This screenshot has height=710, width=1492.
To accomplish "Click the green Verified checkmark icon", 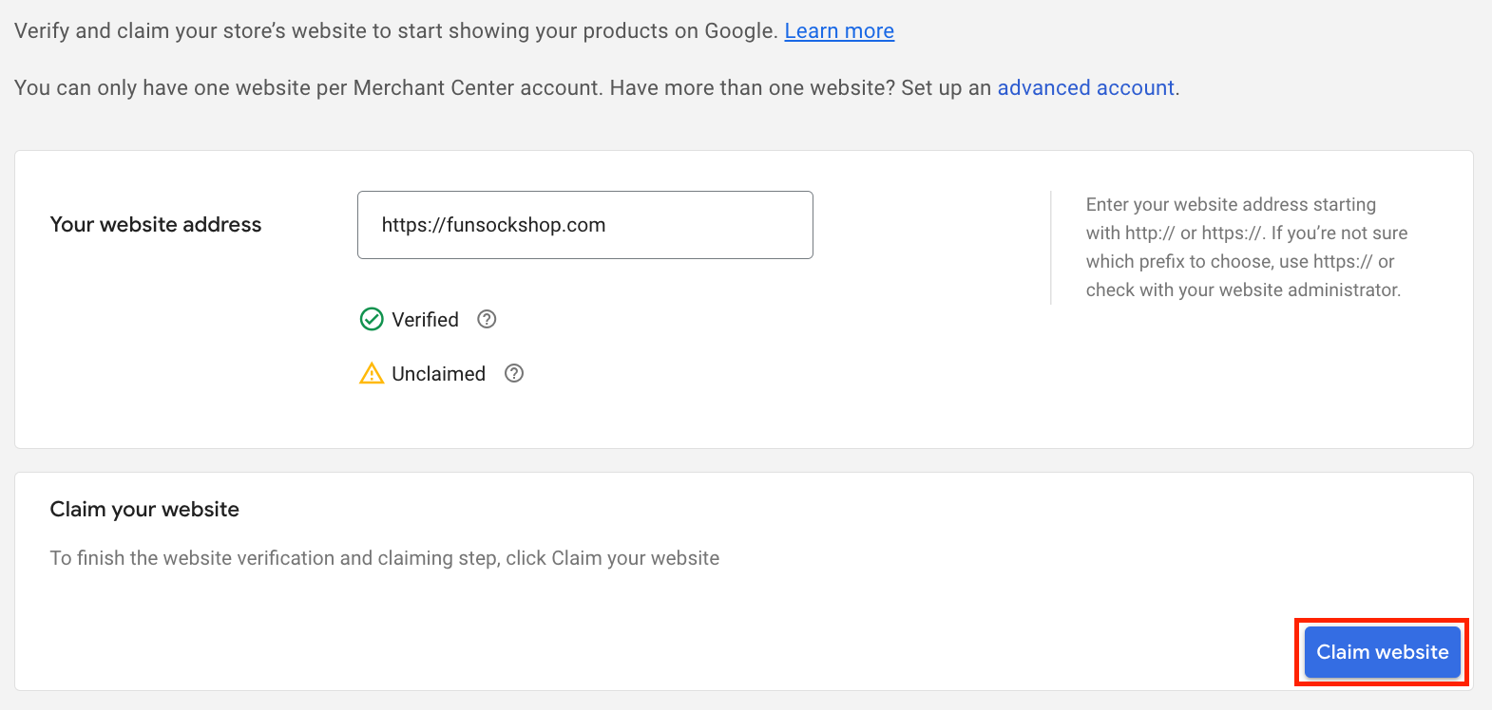I will coord(372,320).
